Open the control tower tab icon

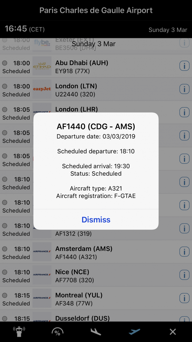pyautogui.click(x=19, y=332)
